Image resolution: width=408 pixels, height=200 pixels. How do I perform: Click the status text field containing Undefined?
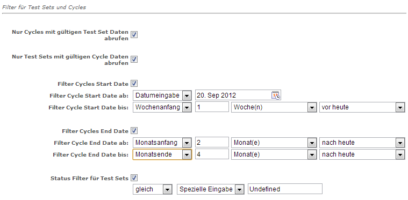(285, 189)
